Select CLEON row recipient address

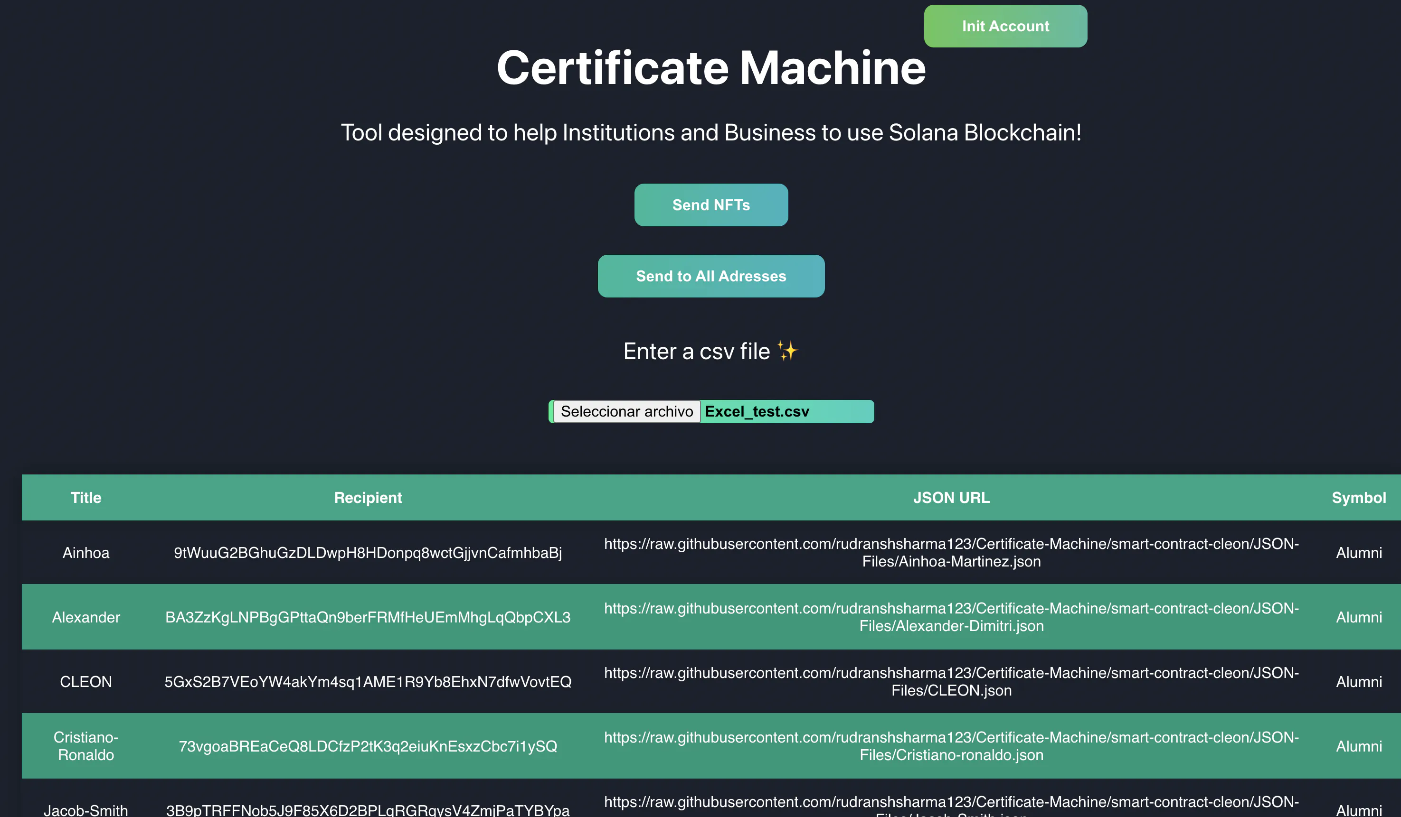click(368, 681)
